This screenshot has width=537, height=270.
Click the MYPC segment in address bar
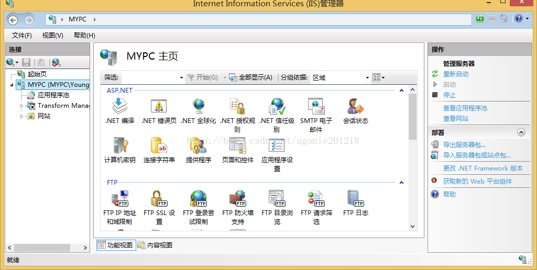[78, 19]
